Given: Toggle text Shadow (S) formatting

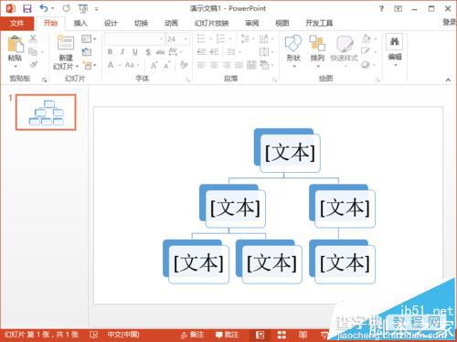Looking at the screenshot, I should coord(148,52).
